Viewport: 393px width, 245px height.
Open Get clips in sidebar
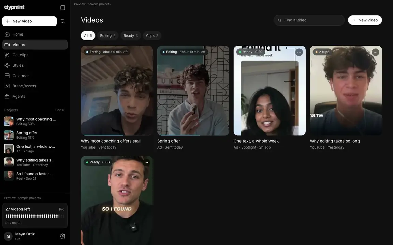(x=35, y=55)
